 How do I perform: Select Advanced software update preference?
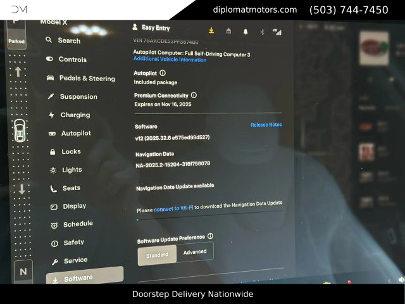tap(195, 252)
